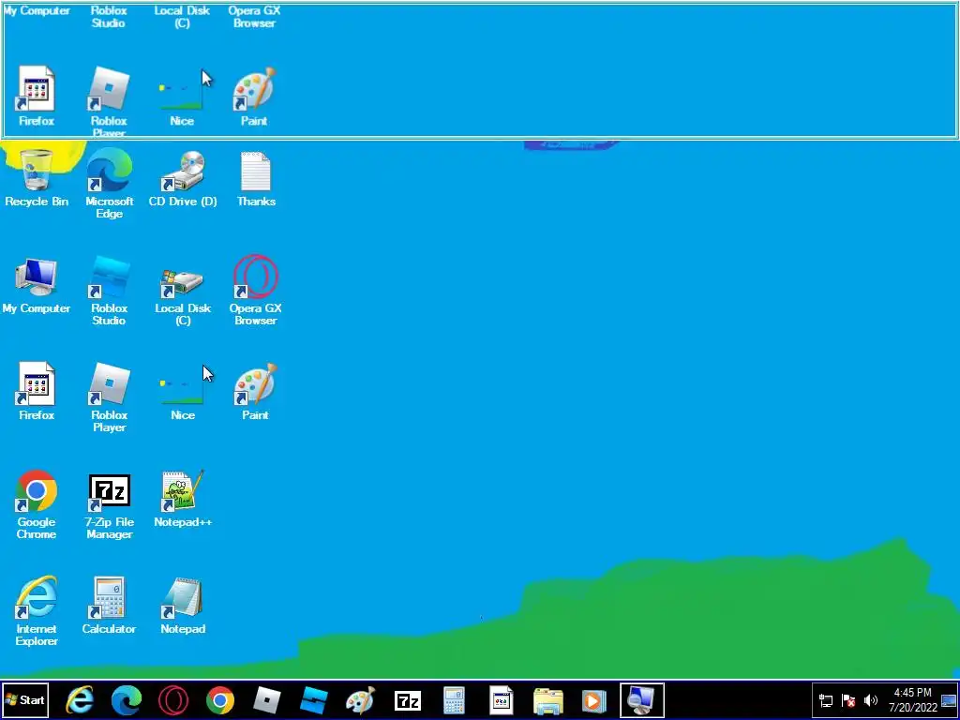Launch Paint from the taskbar
The height and width of the screenshot is (720, 960).
361,700
